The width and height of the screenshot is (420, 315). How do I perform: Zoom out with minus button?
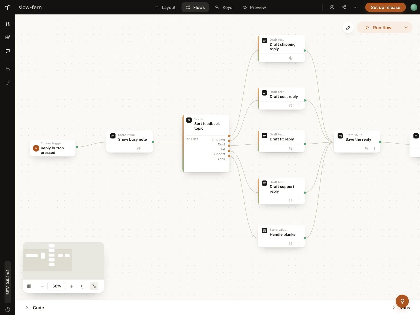pyautogui.click(x=42, y=286)
